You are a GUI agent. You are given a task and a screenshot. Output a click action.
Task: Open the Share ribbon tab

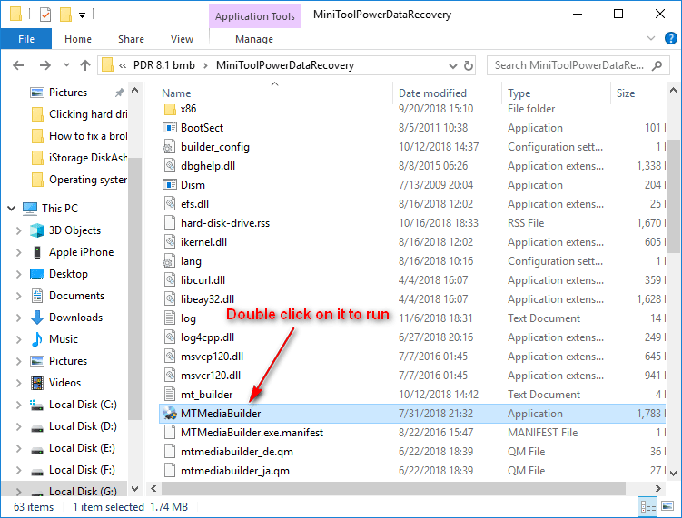131,39
